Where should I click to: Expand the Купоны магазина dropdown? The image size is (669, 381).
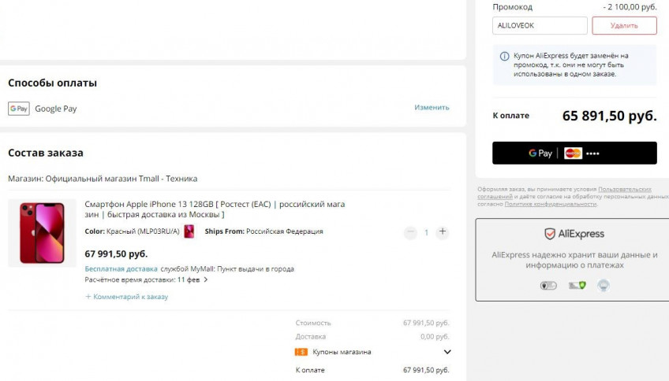[x=447, y=352]
